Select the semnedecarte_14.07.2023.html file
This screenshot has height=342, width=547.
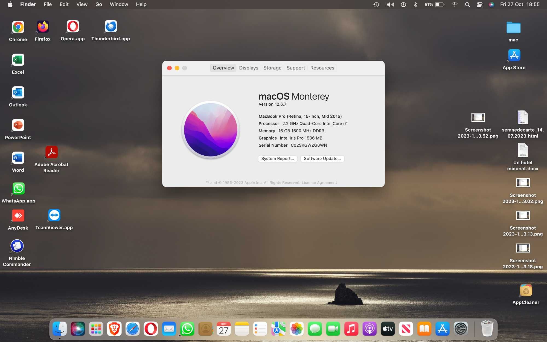click(x=523, y=118)
